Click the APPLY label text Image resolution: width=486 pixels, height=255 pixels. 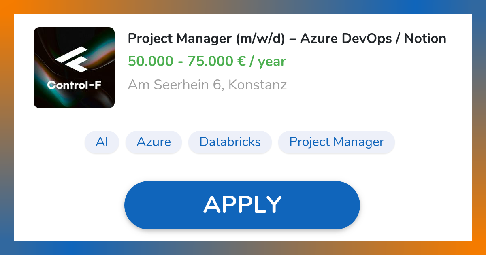(242, 205)
